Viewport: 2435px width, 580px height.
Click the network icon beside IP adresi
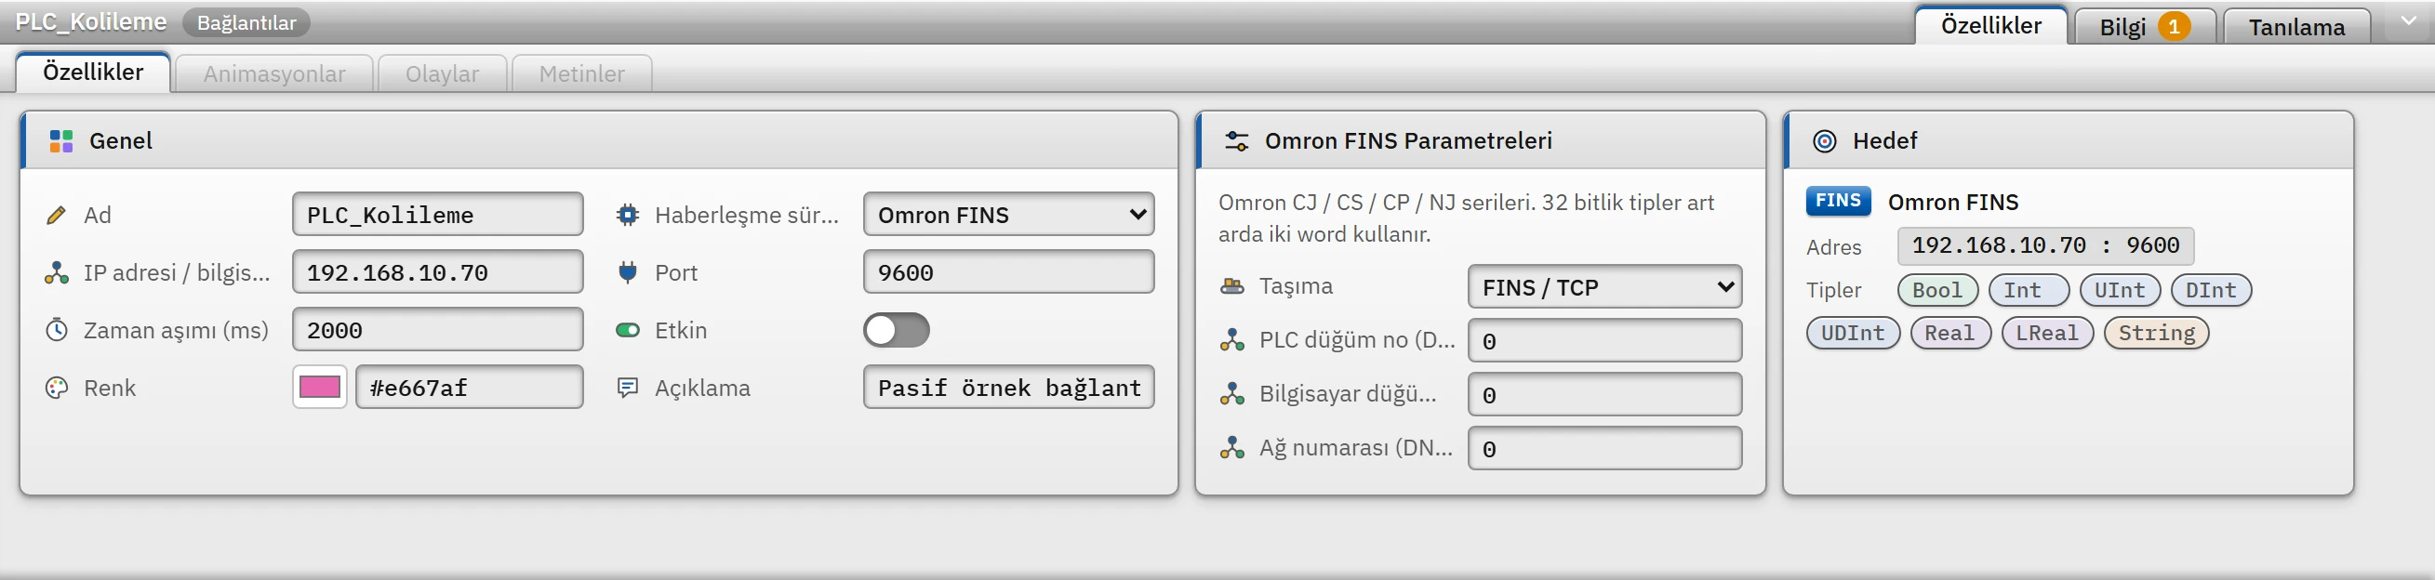click(x=57, y=273)
